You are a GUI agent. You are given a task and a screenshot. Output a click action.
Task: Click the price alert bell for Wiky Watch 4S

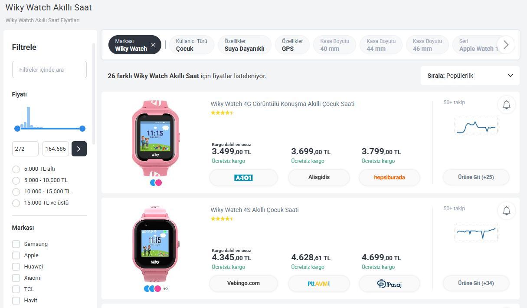[506, 211]
